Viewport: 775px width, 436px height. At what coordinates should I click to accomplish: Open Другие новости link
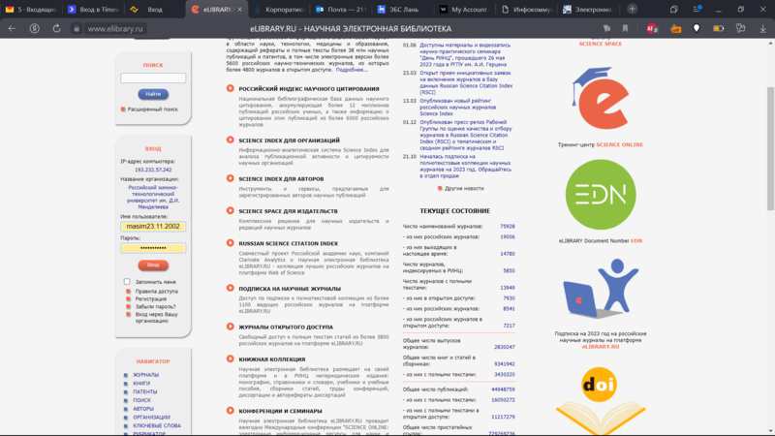click(x=464, y=188)
